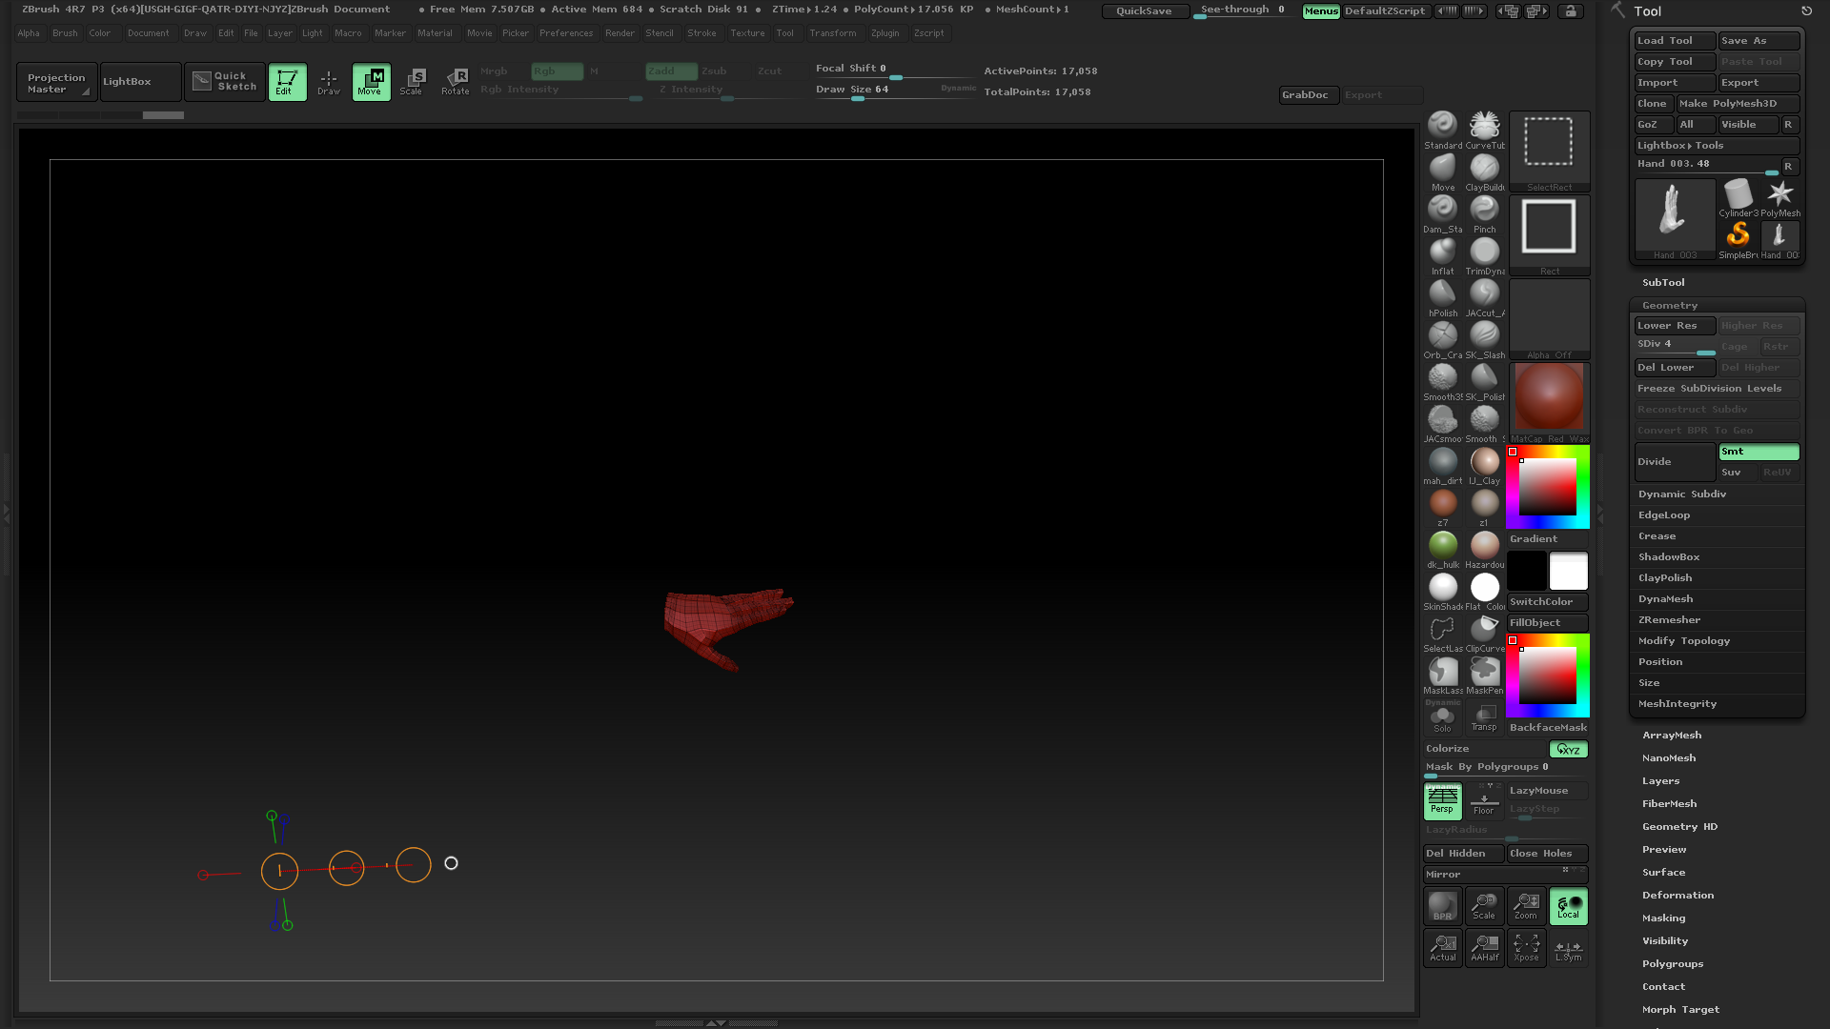Open the Preferences menu
The height and width of the screenshot is (1029, 1830).
[566, 32]
